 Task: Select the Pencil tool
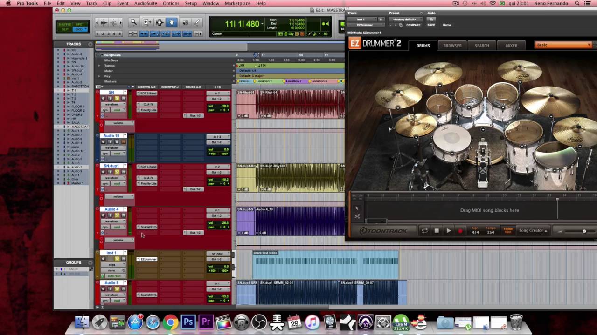pyautogui.click(x=197, y=22)
